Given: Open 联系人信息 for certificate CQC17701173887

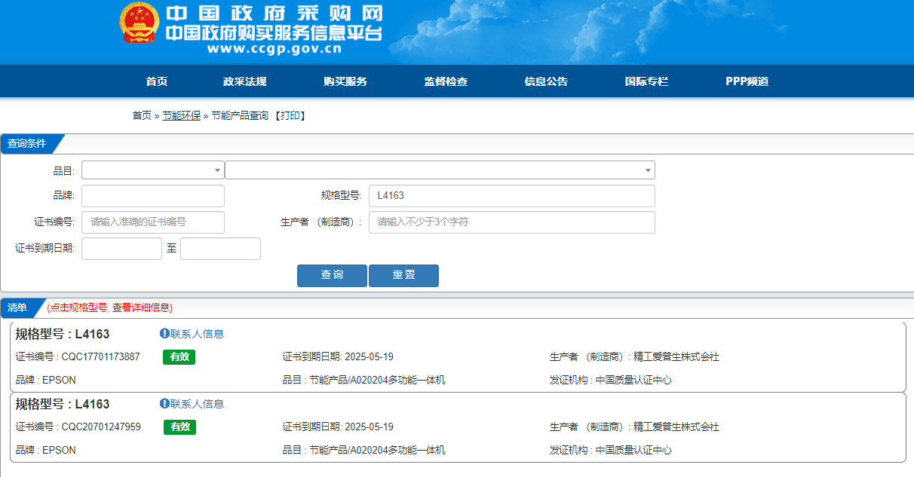Looking at the screenshot, I should click(197, 334).
